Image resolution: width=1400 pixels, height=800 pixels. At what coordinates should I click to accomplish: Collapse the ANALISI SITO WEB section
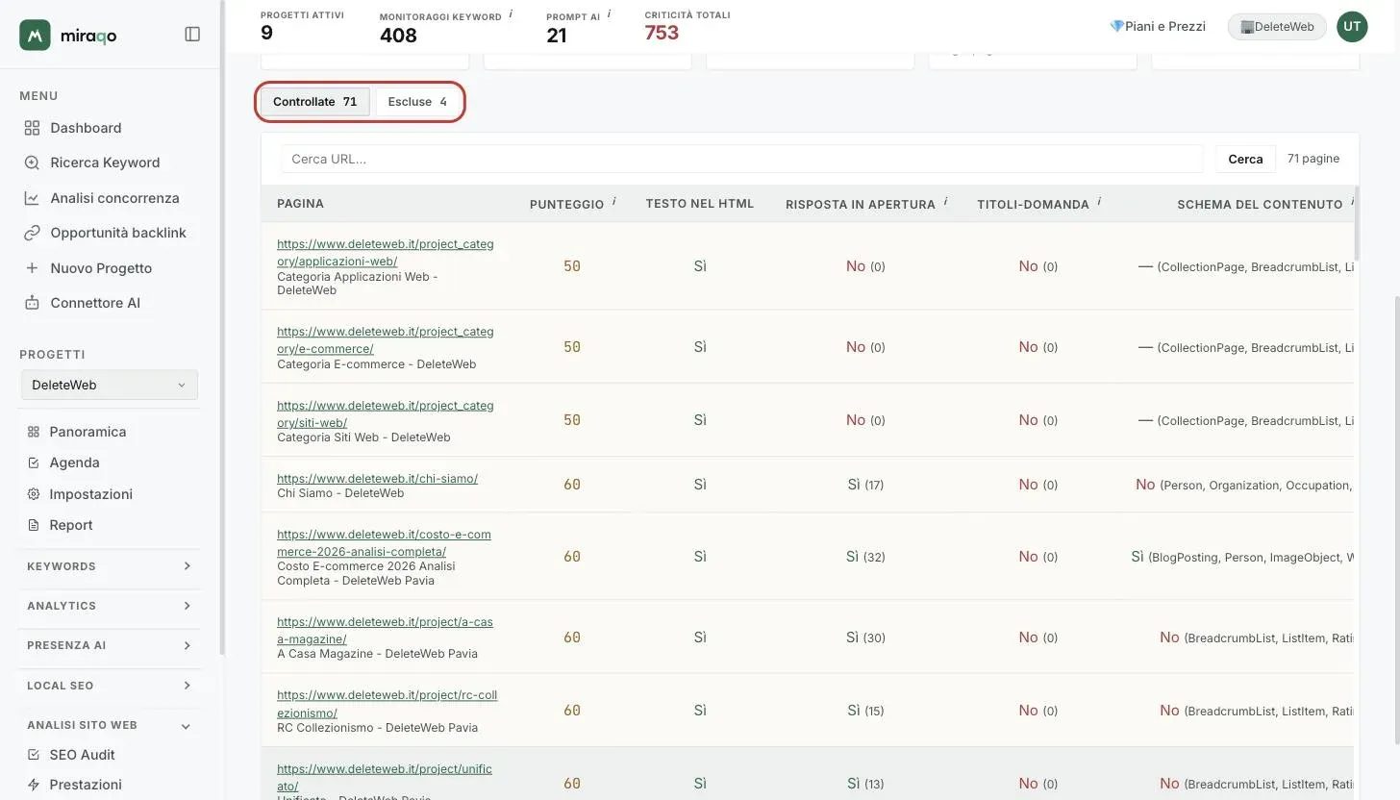[x=110, y=725]
